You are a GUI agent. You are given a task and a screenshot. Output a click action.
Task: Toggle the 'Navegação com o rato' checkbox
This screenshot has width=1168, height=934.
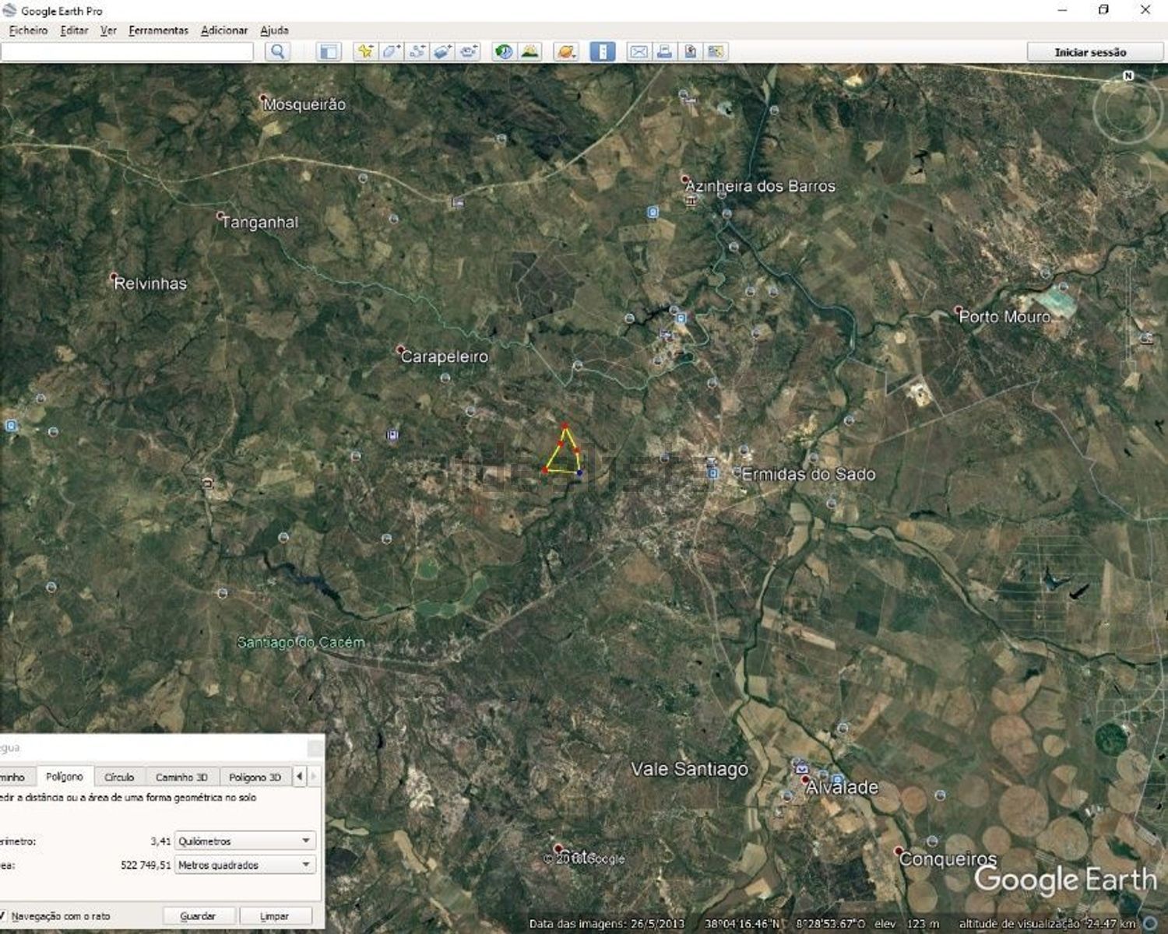point(4,916)
